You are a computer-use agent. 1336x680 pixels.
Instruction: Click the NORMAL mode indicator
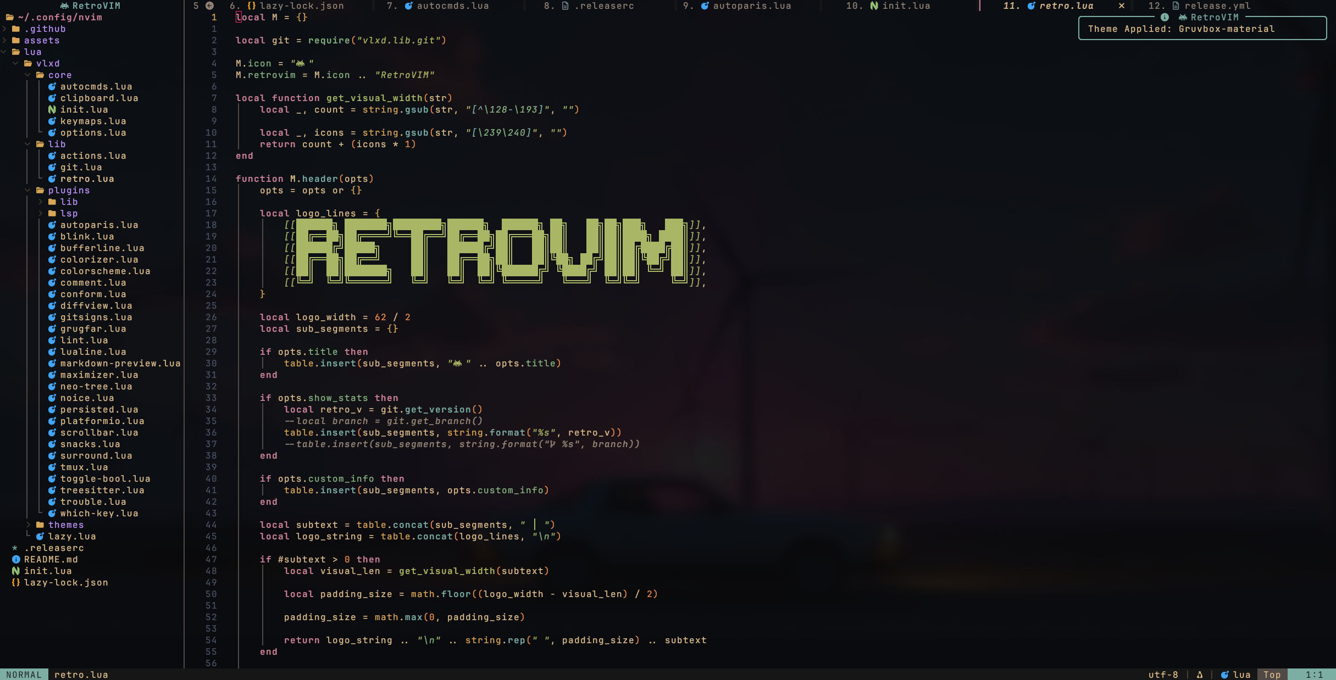pos(24,675)
